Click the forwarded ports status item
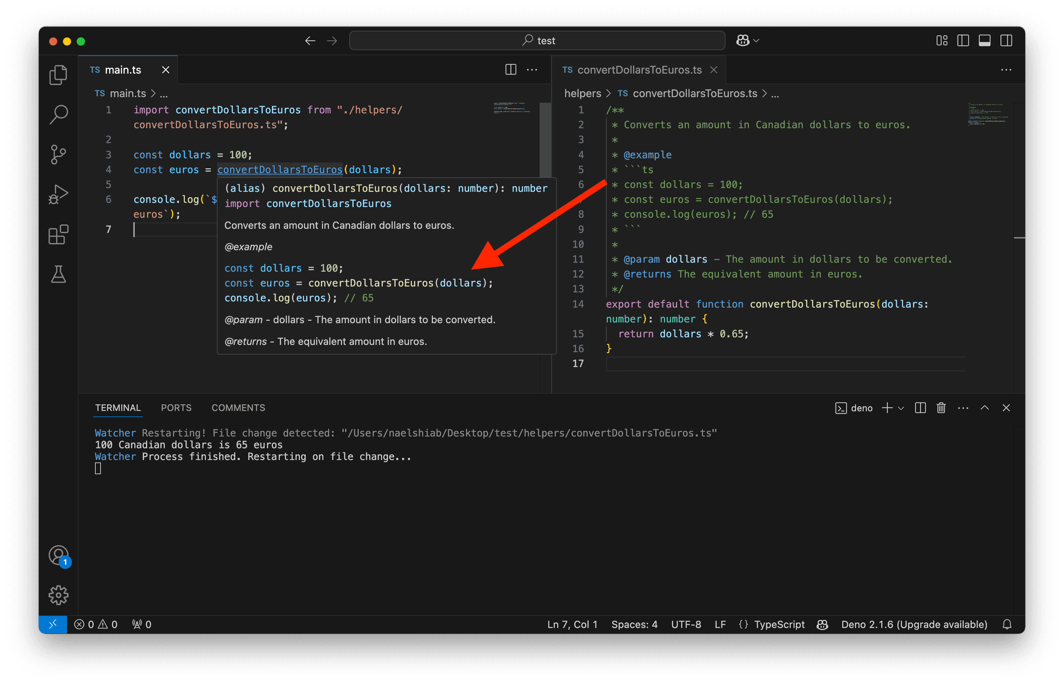 [142, 624]
